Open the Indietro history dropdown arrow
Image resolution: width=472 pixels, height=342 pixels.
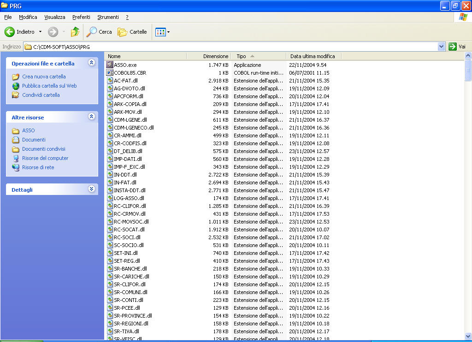(x=41, y=32)
